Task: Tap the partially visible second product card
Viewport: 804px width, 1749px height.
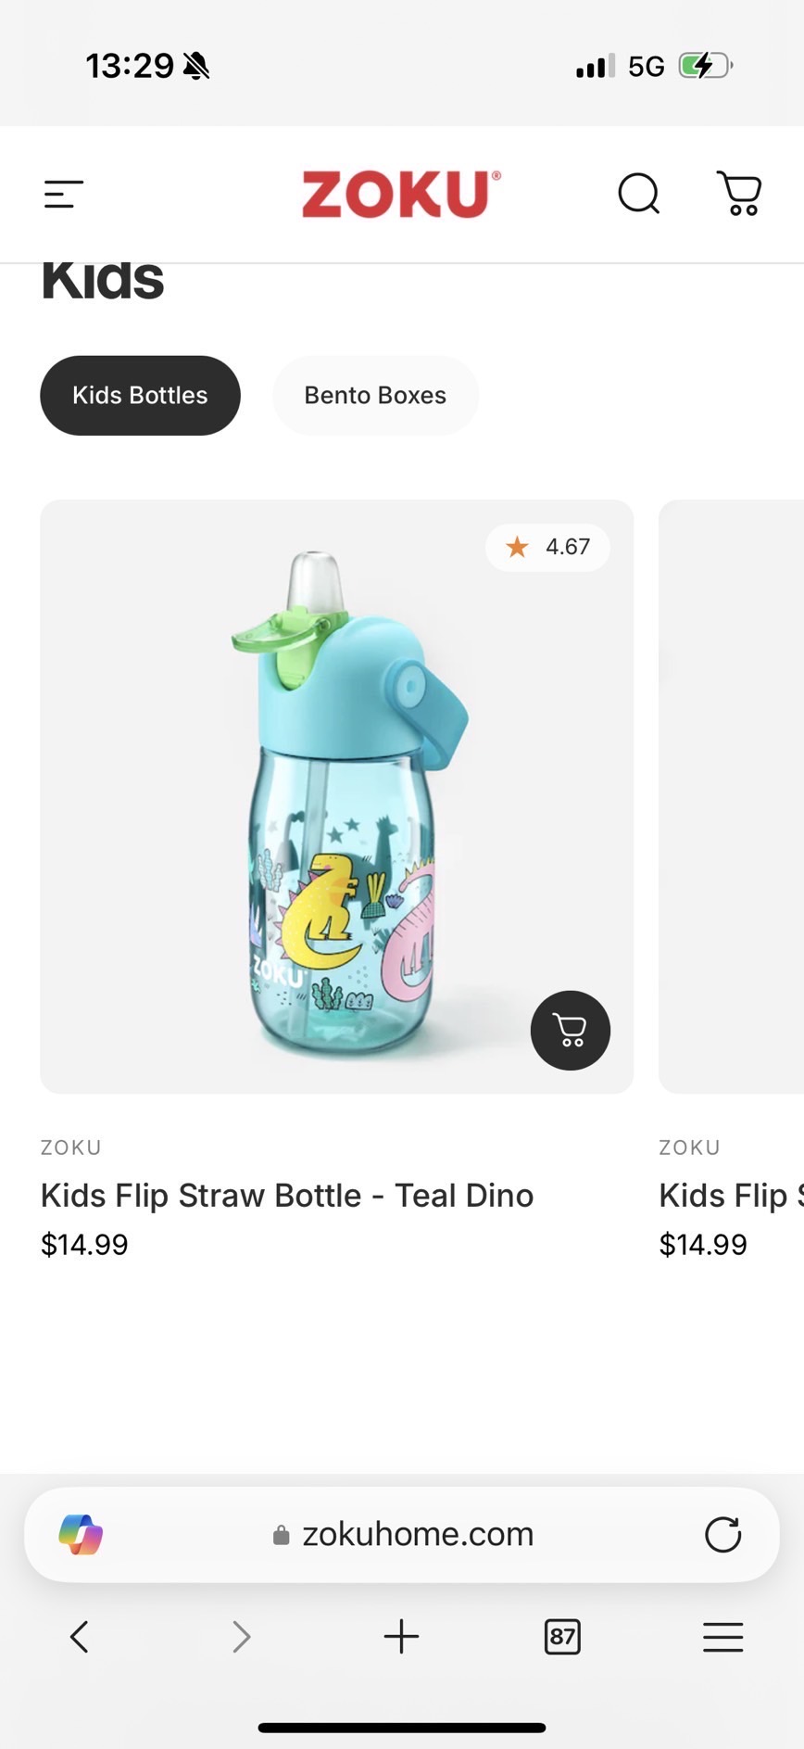Action: click(732, 797)
